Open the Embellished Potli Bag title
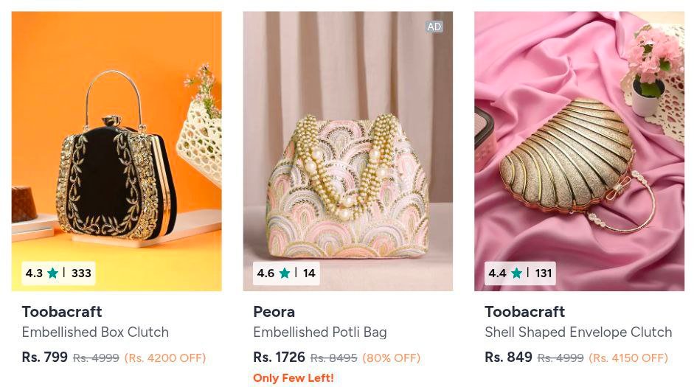Screen dimensions: 694x387 click(x=319, y=332)
